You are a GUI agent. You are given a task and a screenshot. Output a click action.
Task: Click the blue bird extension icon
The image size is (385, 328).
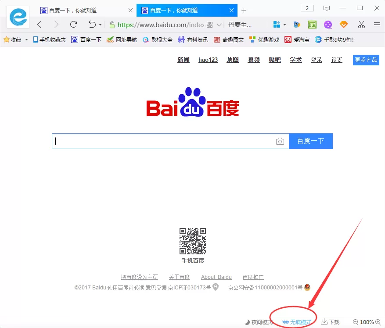point(297,25)
